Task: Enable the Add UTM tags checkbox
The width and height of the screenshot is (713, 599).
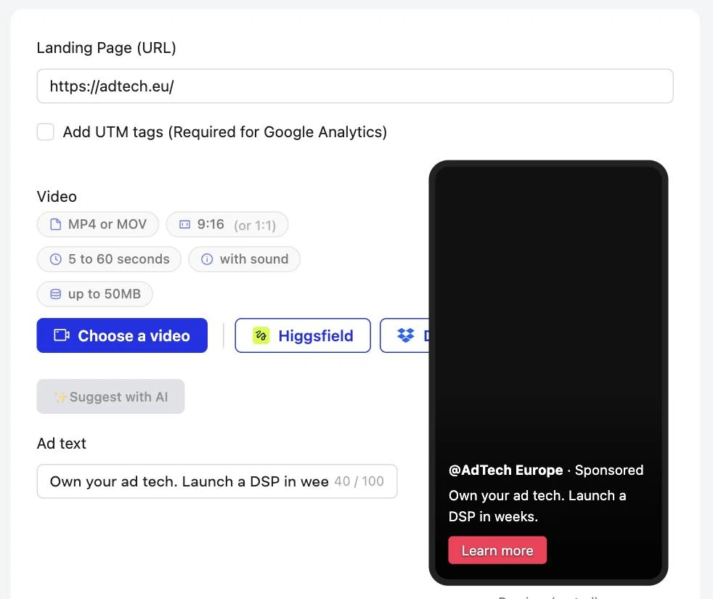Action: pyautogui.click(x=46, y=132)
